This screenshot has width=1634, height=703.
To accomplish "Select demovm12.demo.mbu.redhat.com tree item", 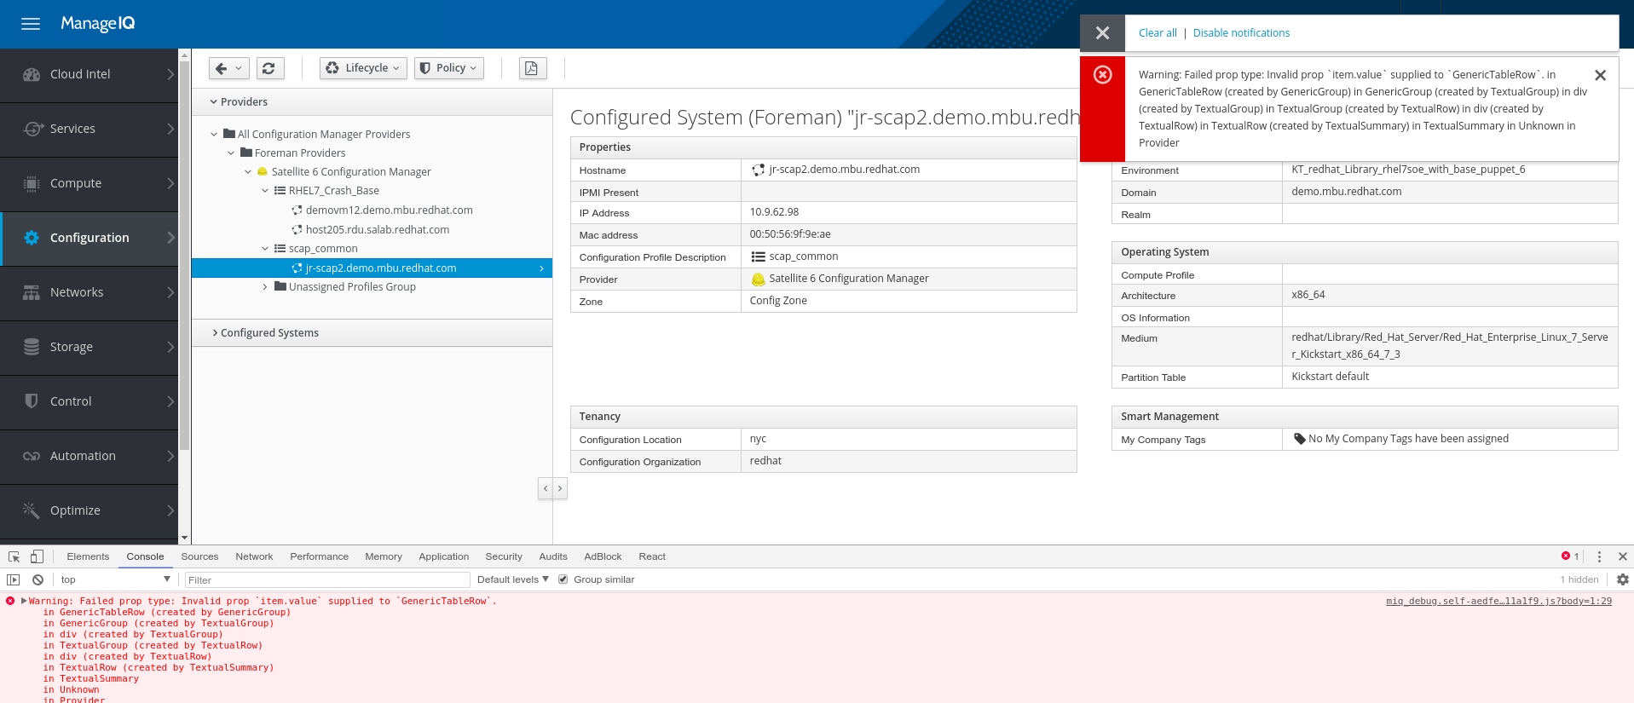I will pos(389,210).
